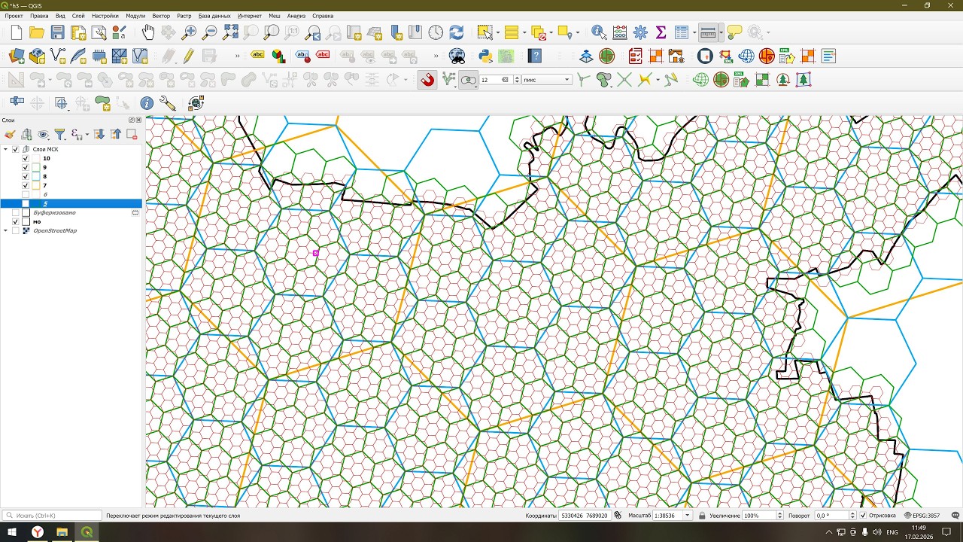This screenshot has height=542, width=963.
Task: Click the Координаты value field
Action: [584, 516]
